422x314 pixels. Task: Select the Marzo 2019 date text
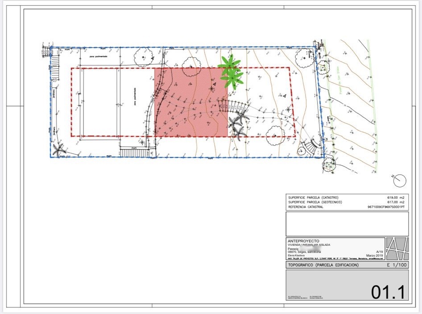pyautogui.click(x=374, y=255)
